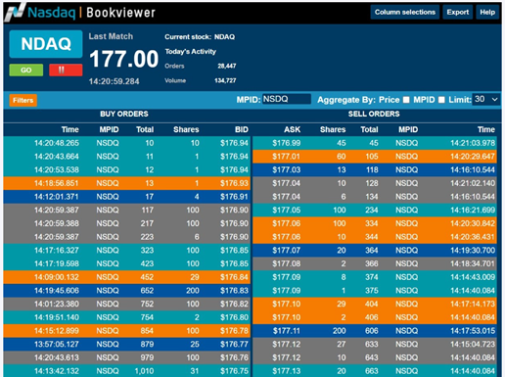Click Volume value 134,727

tap(225, 80)
